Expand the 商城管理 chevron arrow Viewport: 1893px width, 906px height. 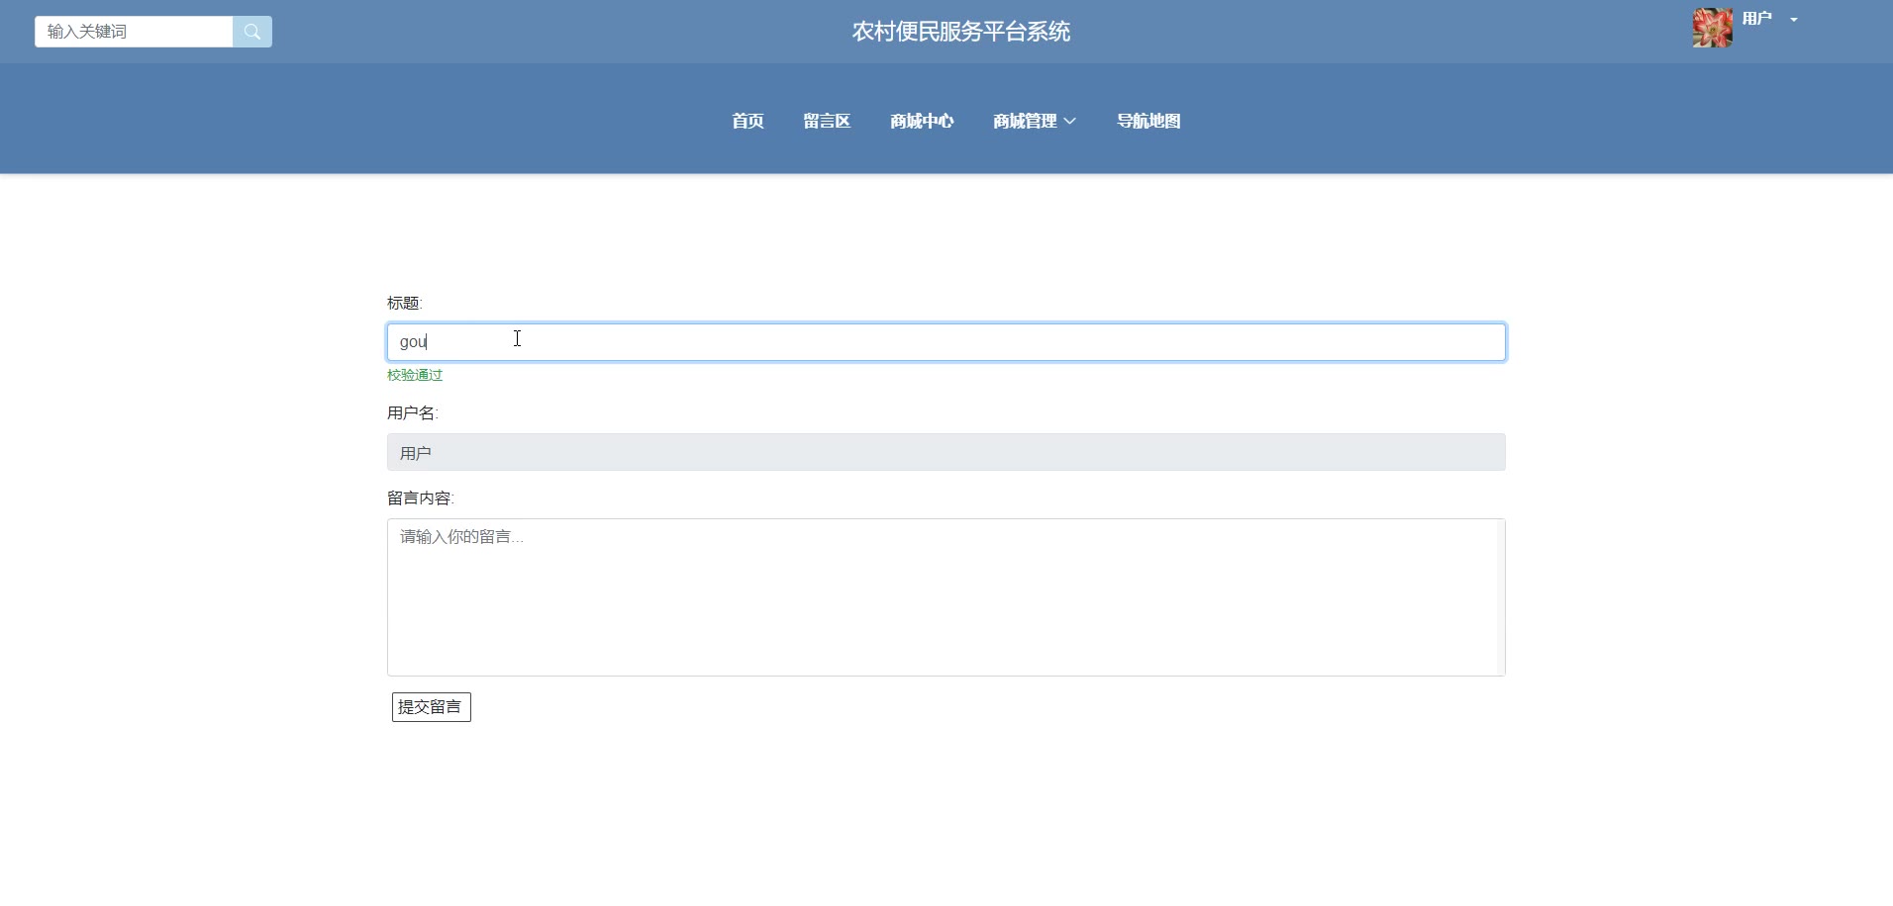tap(1069, 121)
